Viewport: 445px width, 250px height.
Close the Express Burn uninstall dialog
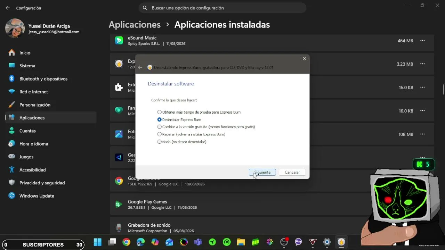coord(305,59)
